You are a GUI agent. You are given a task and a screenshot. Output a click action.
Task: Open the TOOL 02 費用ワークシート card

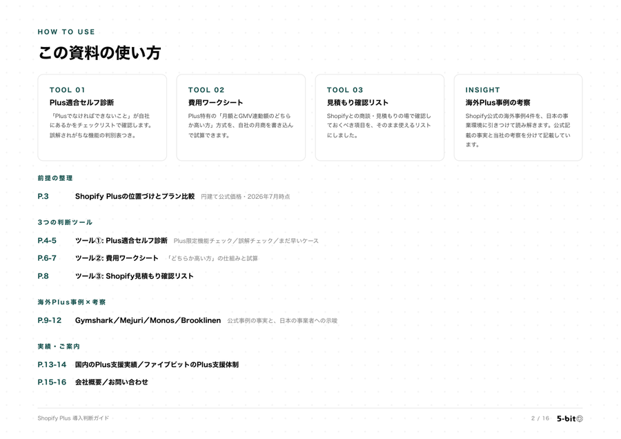coord(241,117)
